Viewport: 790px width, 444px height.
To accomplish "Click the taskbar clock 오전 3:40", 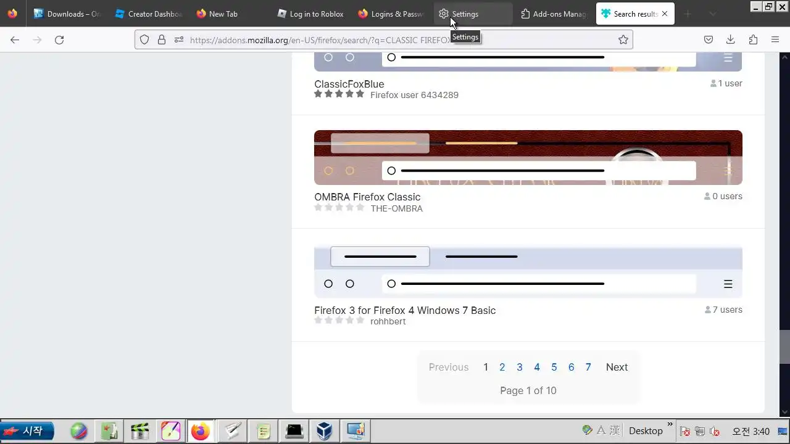I will (x=750, y=431).
